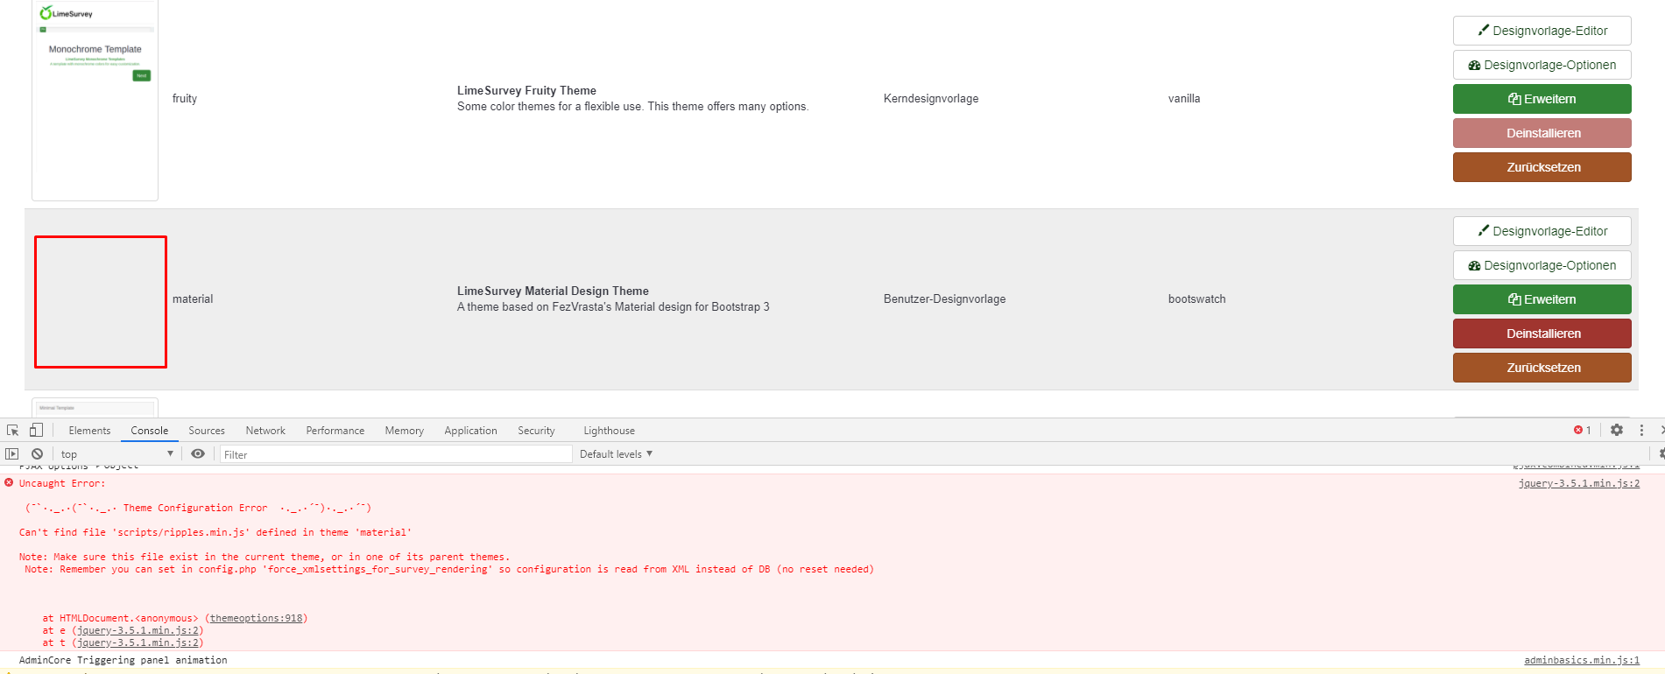
Task: Switch to the Memory tab
Action: point(405,431)
